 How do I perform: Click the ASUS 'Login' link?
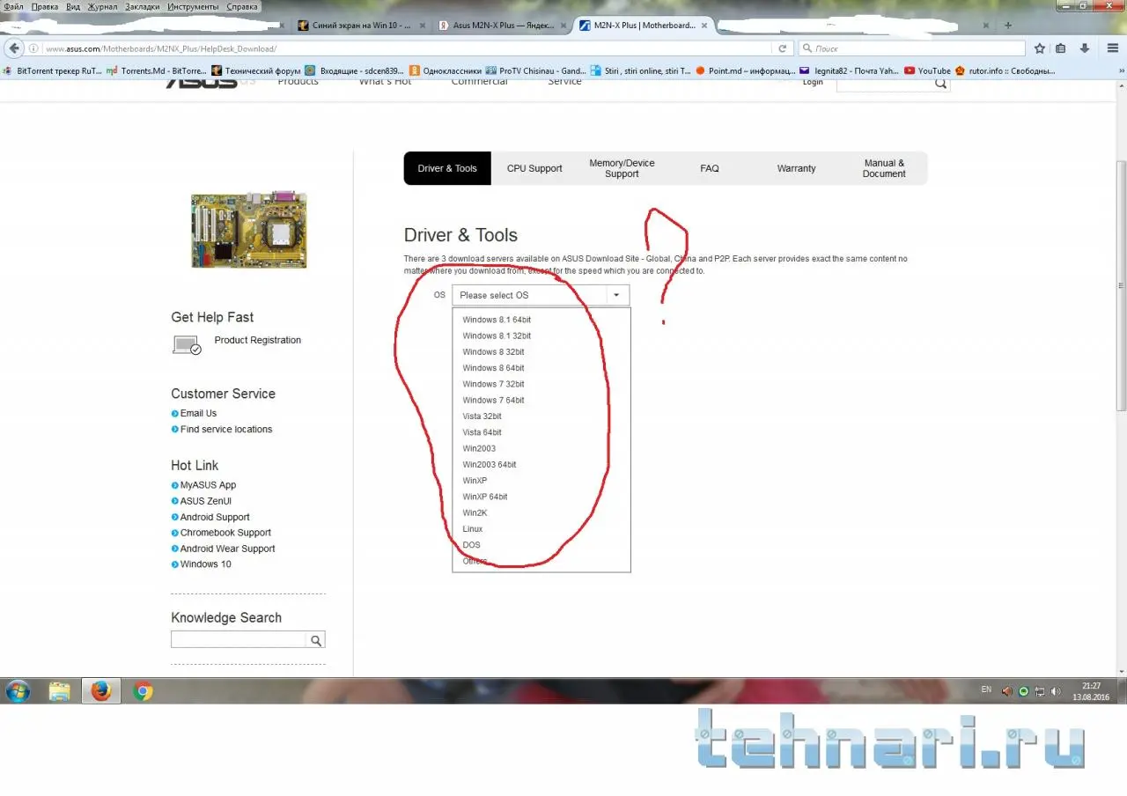(813, 82)
